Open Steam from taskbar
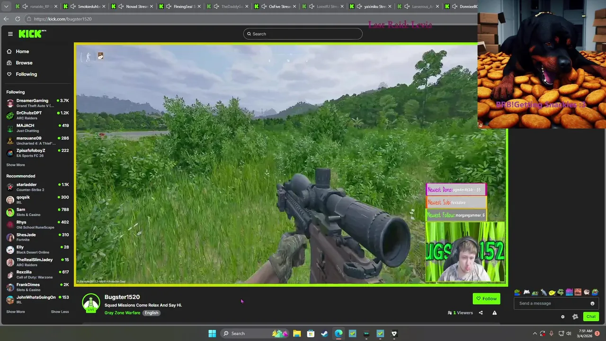 click(324, 333)
